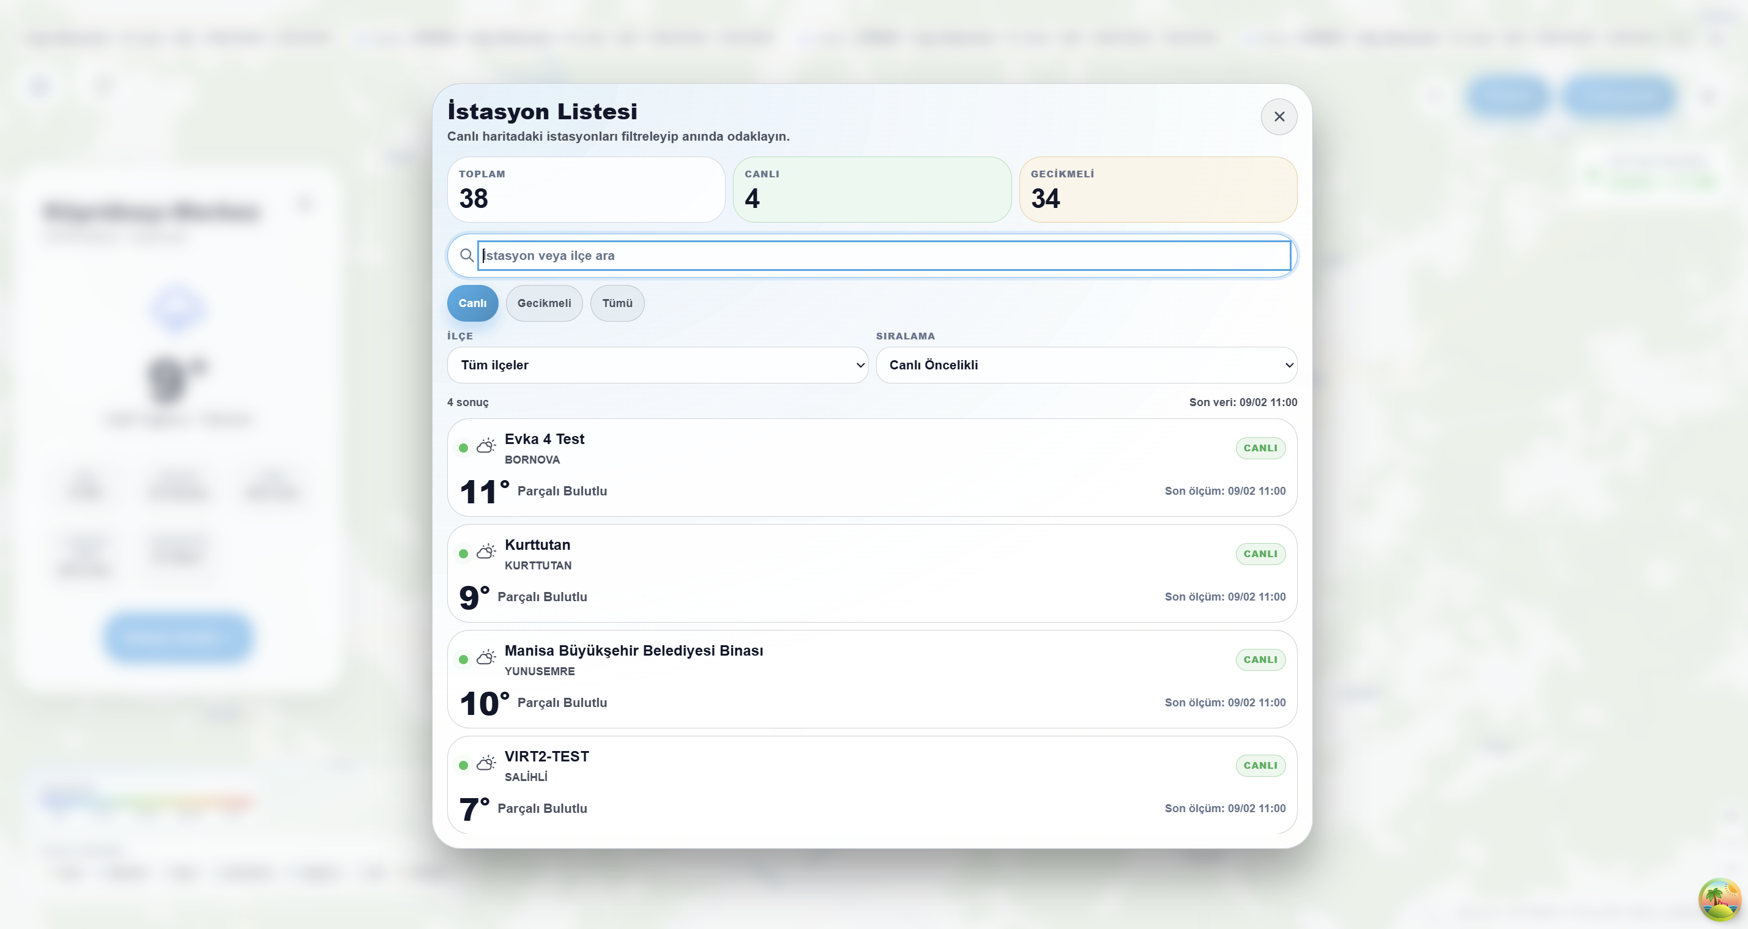Select the Canlı filter chip

(x=472, y=303)
